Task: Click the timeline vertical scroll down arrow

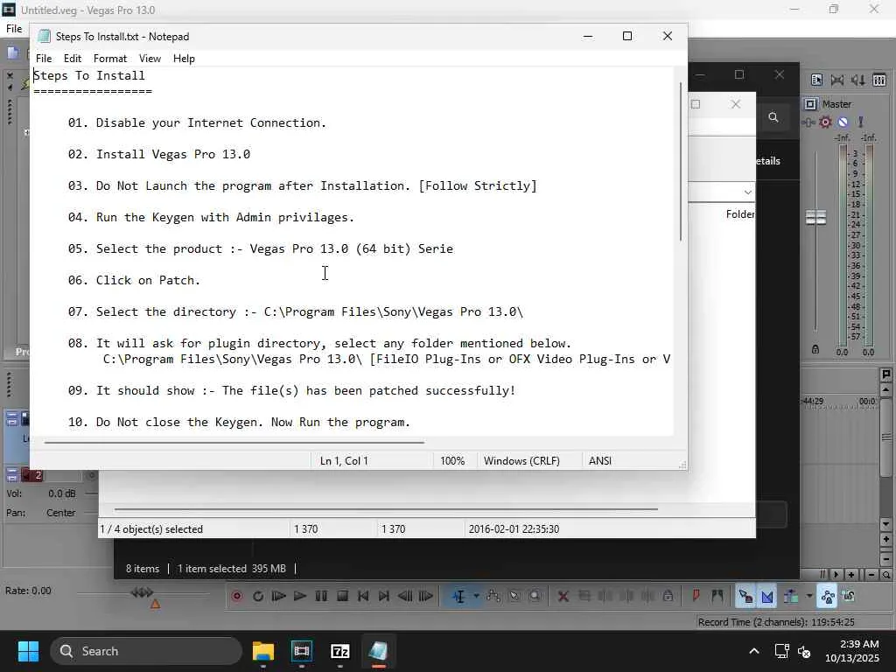Action: pos(885,524)
